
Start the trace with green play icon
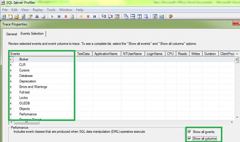tap(52, 17)
